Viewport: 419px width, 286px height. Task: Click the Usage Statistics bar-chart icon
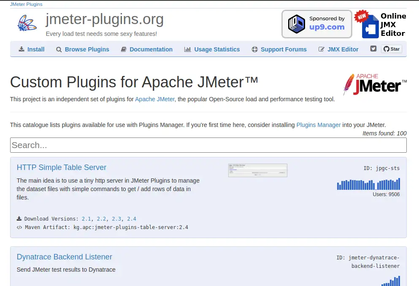pos(188,49)
